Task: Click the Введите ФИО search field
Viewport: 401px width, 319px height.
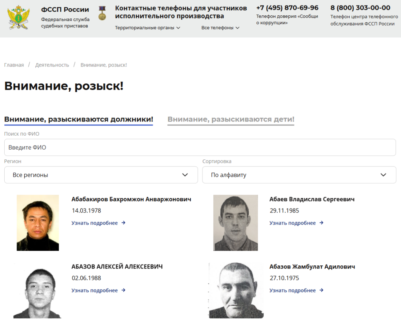Action: click(200, 147)
